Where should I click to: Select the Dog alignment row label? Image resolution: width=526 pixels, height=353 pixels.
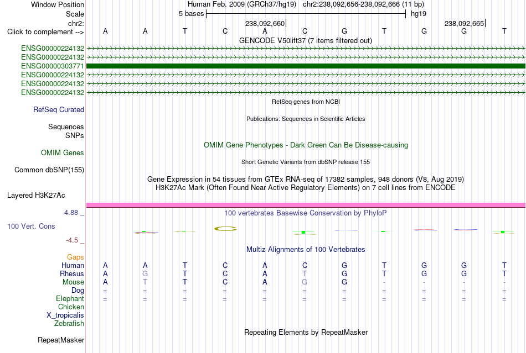click(78, 291)
